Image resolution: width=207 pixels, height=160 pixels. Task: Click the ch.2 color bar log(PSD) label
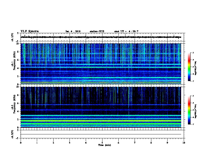point(196,111)
